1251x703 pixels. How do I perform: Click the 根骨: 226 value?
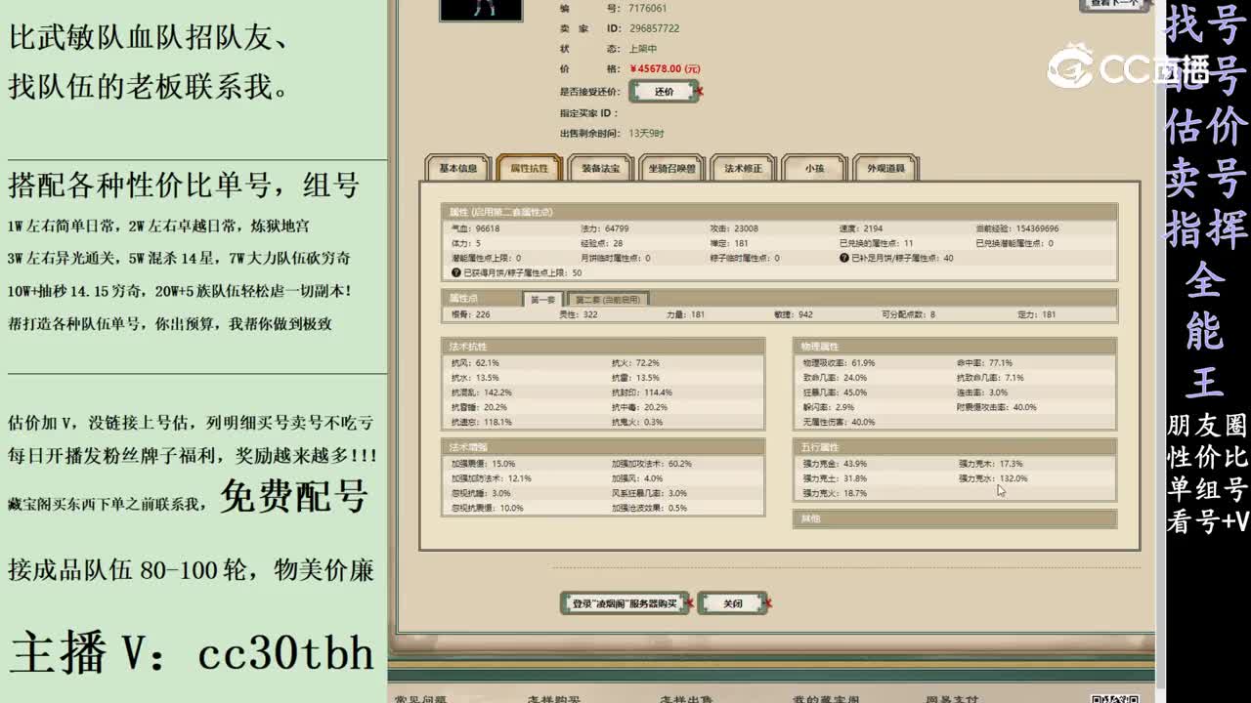coord(470,314)
